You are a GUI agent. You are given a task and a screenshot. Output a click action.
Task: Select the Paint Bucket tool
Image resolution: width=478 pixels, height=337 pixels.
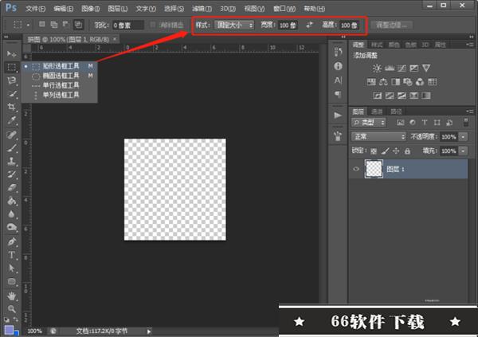[12, 201]
